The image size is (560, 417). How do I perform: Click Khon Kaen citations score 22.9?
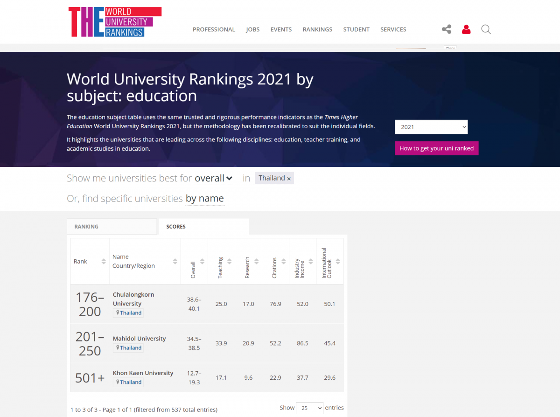pos(276,378)
